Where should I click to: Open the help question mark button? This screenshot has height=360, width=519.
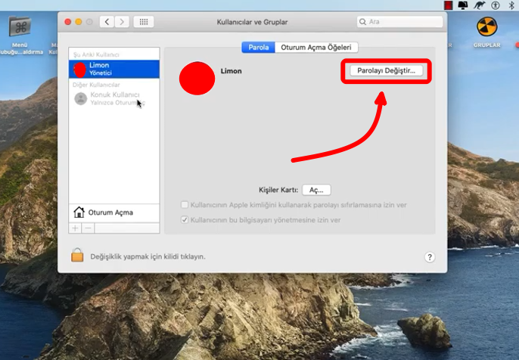pos(429,257)
